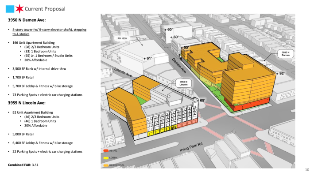Screen dimensions: 314x176
Task: Click the blue square beside the star
Action: (x=10, y=9)
